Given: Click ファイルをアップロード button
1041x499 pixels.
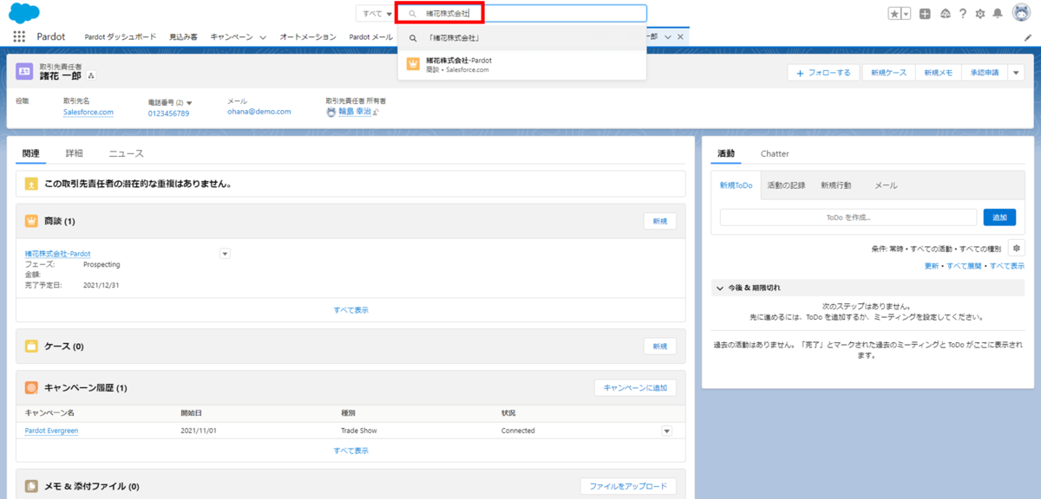Looking at the screenshot, I should pyautogui.click(x=628, y=486).
